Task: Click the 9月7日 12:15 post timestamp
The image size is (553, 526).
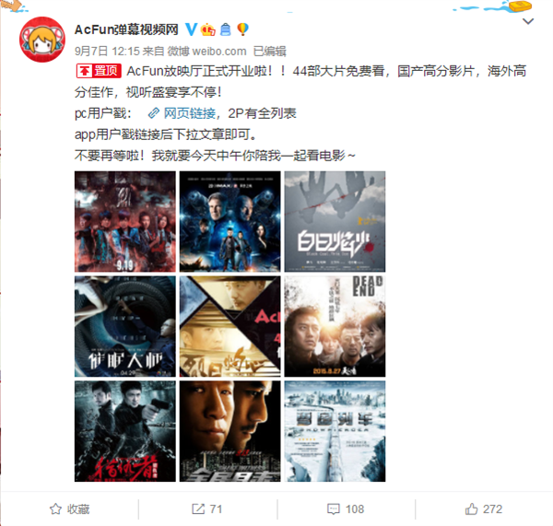Action: 107,52
